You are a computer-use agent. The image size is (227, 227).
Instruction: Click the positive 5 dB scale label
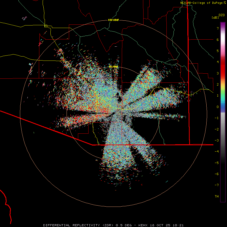[218, 51]
